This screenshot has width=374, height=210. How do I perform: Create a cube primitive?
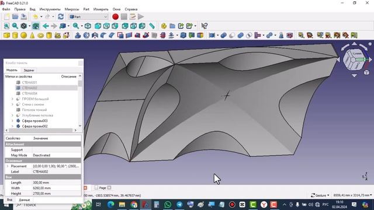click(x=6, y=36)
